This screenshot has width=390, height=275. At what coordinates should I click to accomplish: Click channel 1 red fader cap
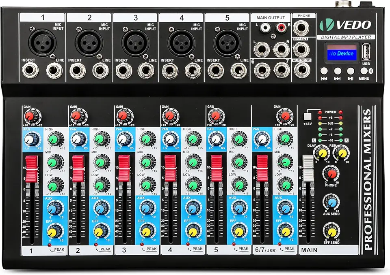point(32,169)
